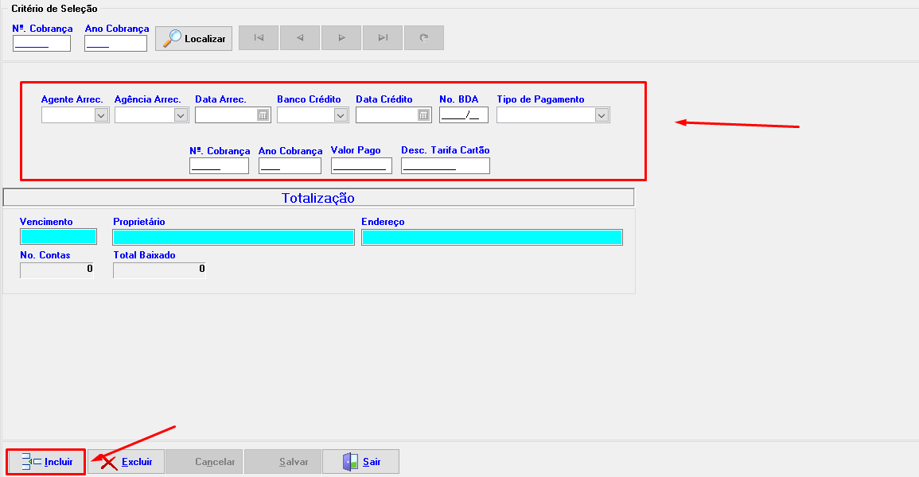Image resolution: width=919 pixels, height=477 pixels.
Task: Open calendar picker for Data Arrec.
Action: [263, 115]
